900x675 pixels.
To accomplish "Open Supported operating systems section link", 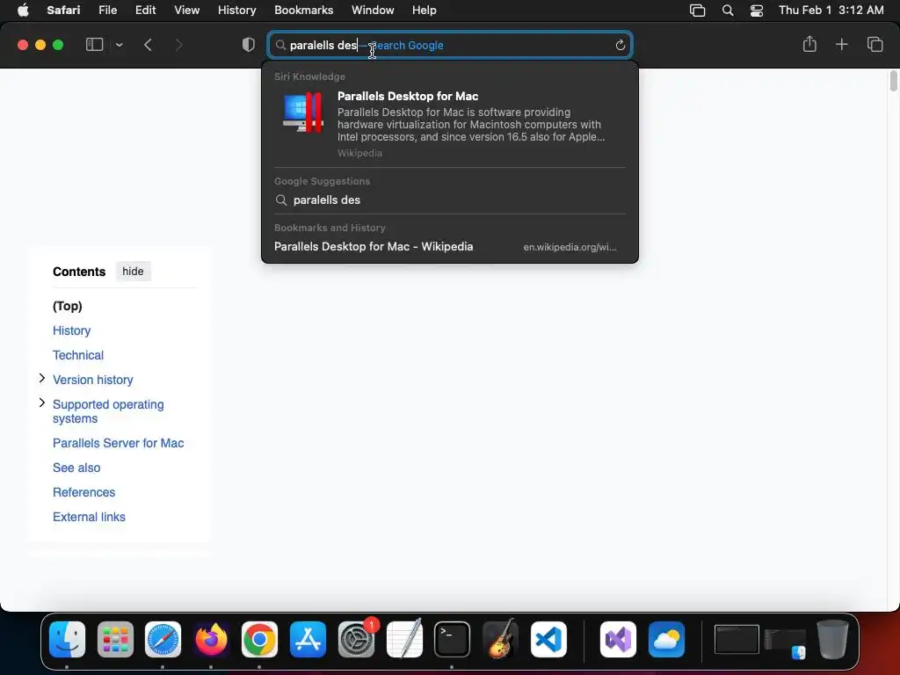I will tap(108, 411).
